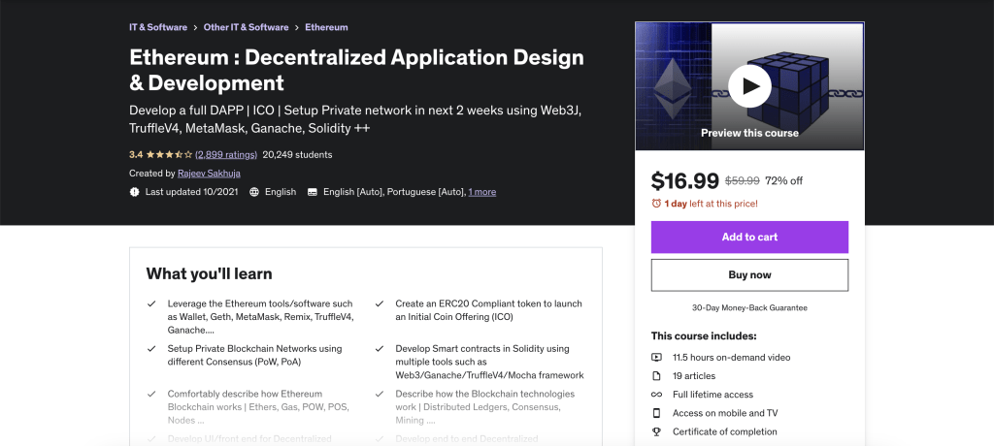The width and height of the screenshot is (994, 446).
Task: Click the globe language icon
Action: point(254,192)
